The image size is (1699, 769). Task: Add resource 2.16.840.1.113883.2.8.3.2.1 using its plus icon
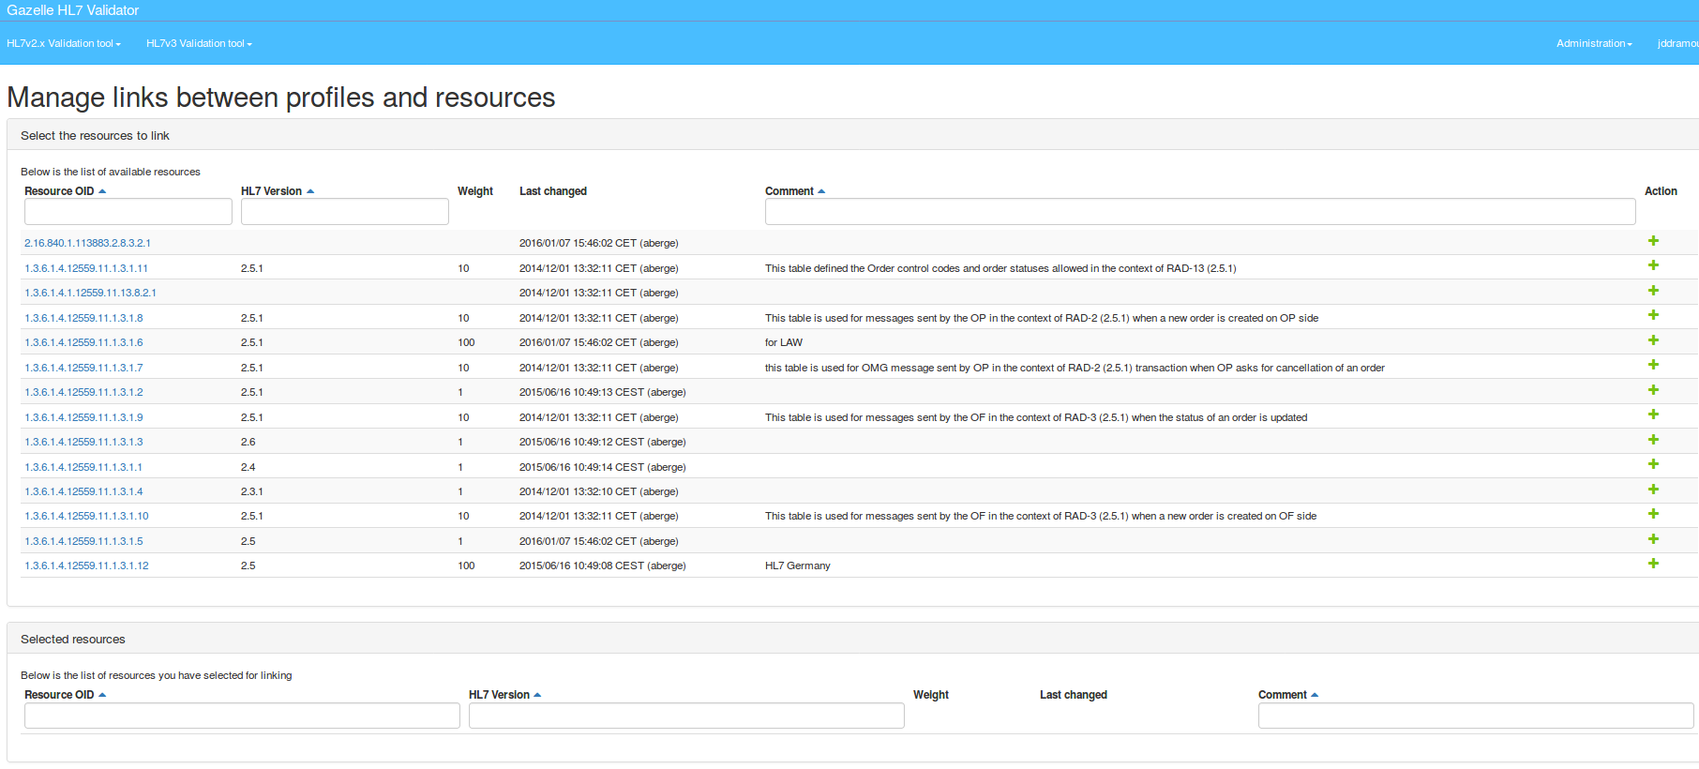point(1653,241)
